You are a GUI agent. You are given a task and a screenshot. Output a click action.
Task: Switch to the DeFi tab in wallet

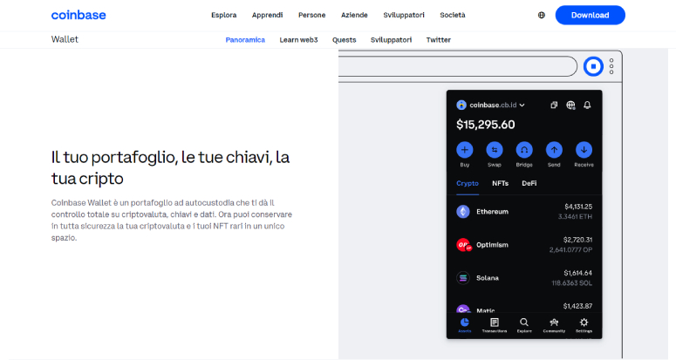pyautogui.click(x=529, y=183)
